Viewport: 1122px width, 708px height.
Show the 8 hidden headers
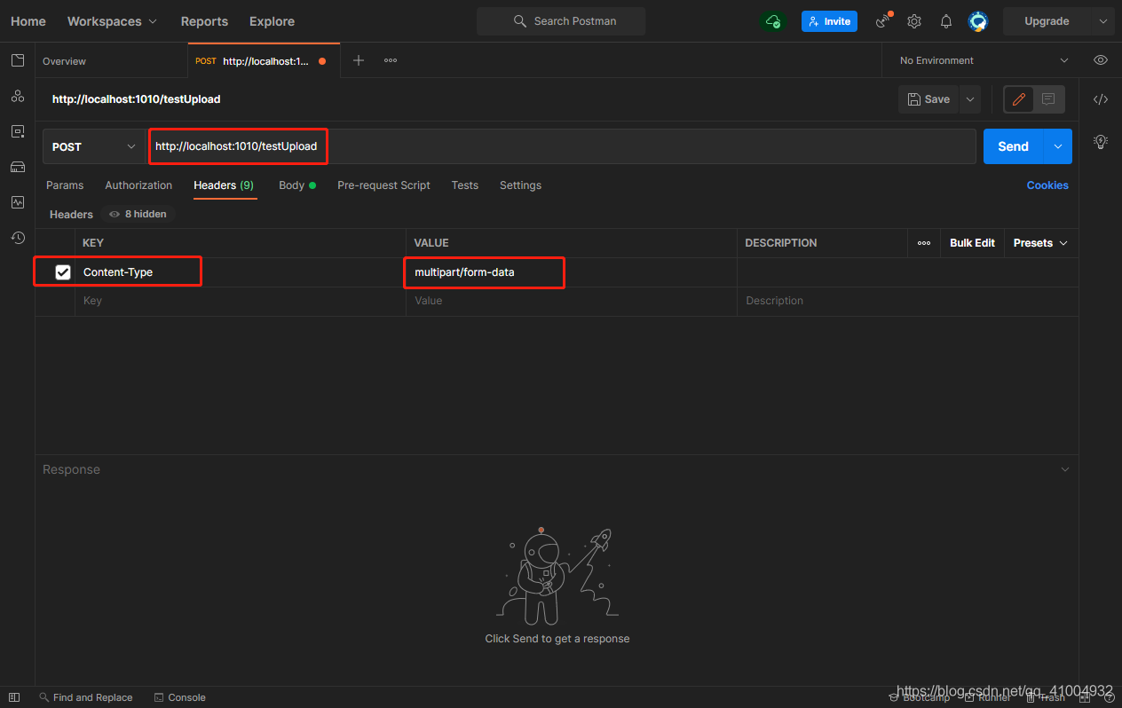point(138,214)
